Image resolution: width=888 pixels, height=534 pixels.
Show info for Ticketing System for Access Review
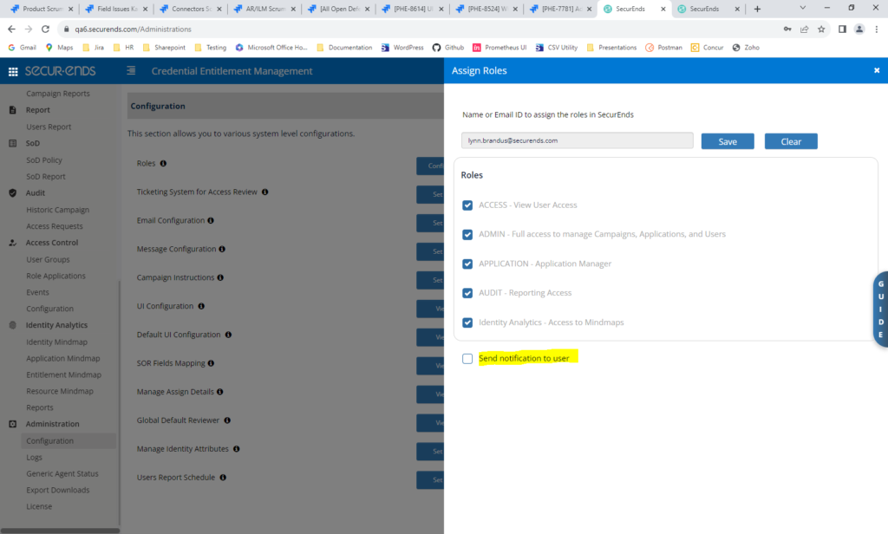click(x=265, y=192)
